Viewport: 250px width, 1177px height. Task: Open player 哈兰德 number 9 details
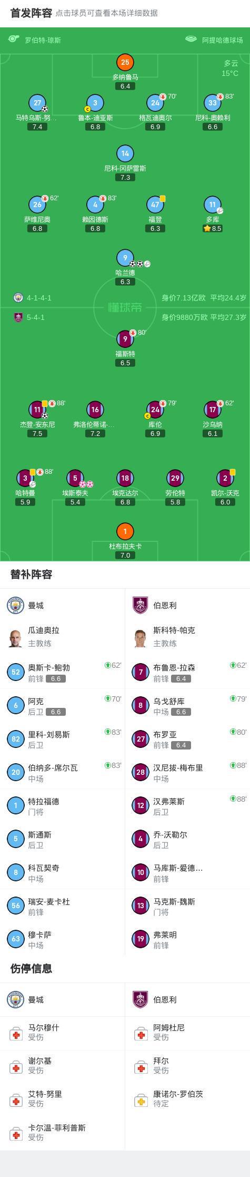pyautogui.click(x=125, y=258)
